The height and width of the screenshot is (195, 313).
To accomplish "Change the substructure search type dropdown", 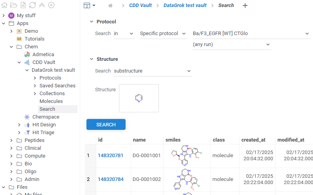I will 152,71.
